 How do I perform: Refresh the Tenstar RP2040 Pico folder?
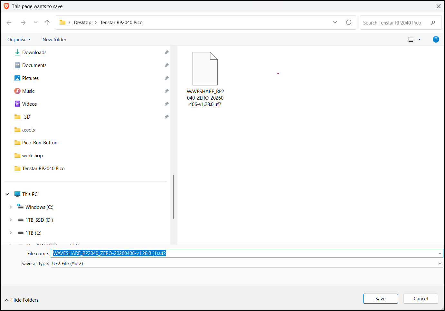tap(349, 23)
